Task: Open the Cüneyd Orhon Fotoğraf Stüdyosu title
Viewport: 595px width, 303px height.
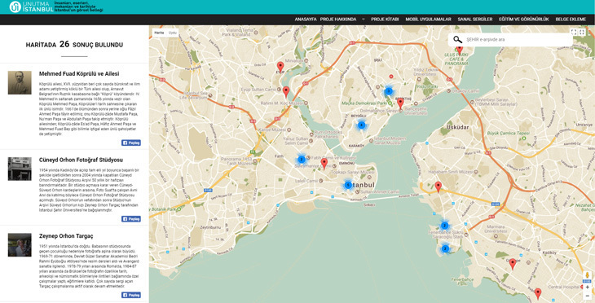Action: click(81, 160)
